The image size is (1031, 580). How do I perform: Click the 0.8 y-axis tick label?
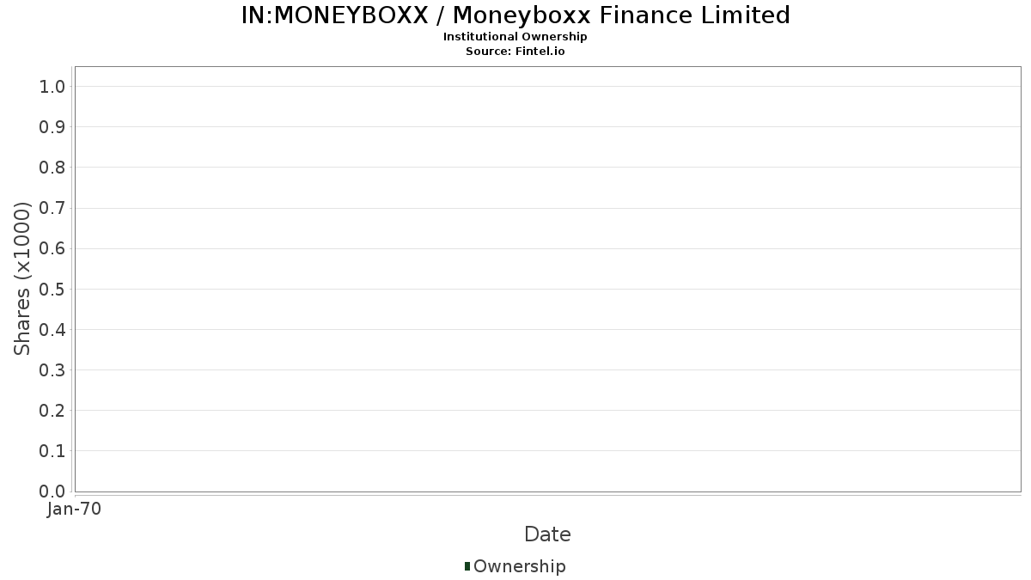pyautogui.click(x=52, y=168)
